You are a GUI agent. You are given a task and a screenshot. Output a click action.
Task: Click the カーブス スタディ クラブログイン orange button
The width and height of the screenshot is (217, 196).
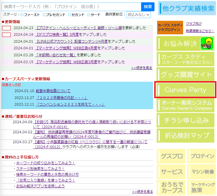pos(169,27)
